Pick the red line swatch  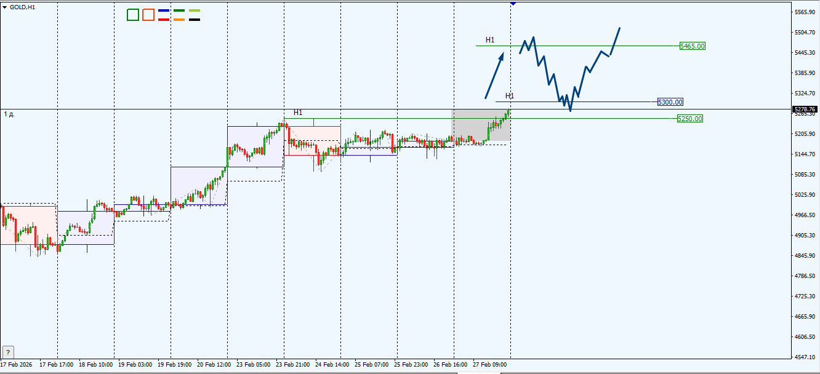point(164,20)
